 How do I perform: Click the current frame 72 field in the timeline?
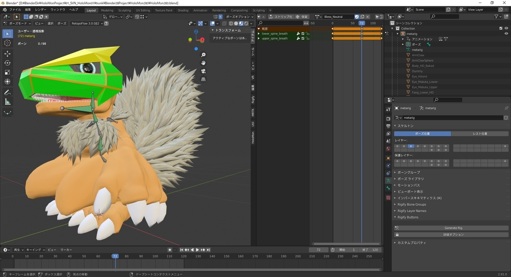319,250
